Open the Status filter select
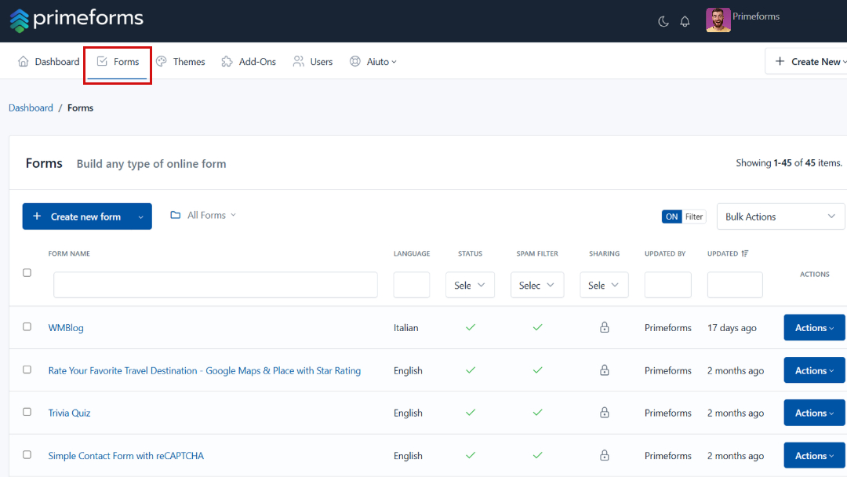The width and height of the screenshot is (847, 477). click(470, 285)
